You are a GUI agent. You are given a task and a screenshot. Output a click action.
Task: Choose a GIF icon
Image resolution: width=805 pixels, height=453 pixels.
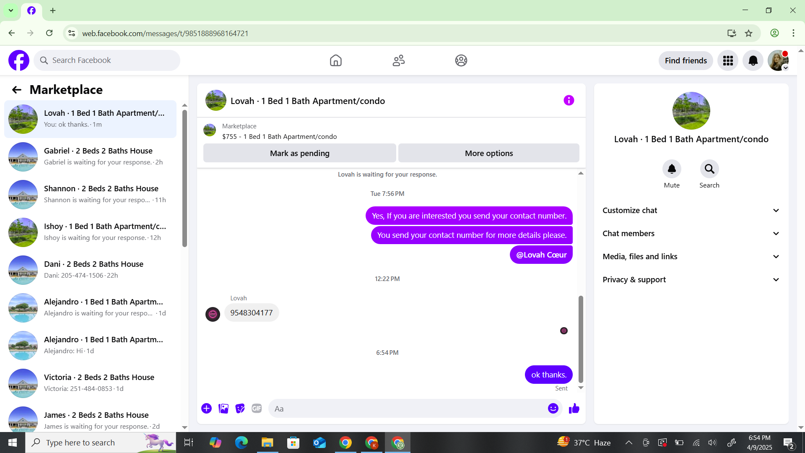(x=257, y=409)
